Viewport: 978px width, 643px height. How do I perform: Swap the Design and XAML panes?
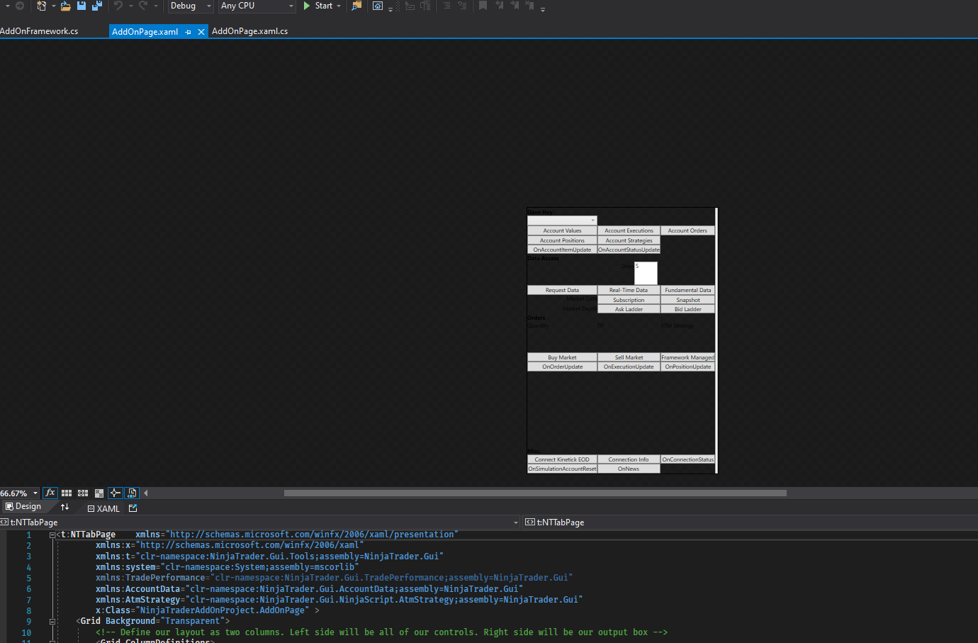(64, 507)
